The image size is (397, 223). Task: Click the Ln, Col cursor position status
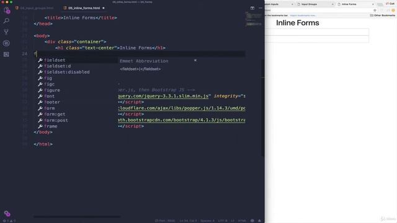click(x=188, y=221)
